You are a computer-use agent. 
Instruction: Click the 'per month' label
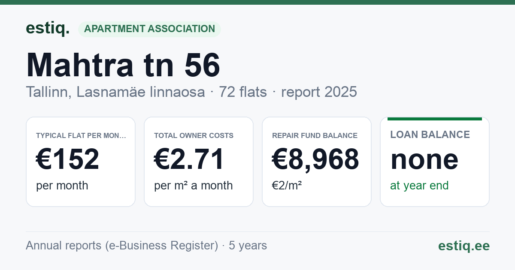(62, 186)
